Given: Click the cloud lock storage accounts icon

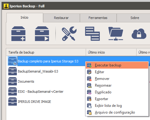Looking at the screenshot, I should (139, 34).
